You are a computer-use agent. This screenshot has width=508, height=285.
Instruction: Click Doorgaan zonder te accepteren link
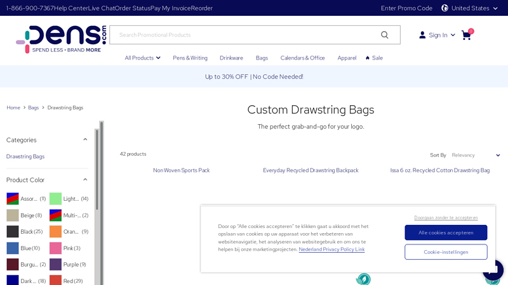click(x=446, y=218)
